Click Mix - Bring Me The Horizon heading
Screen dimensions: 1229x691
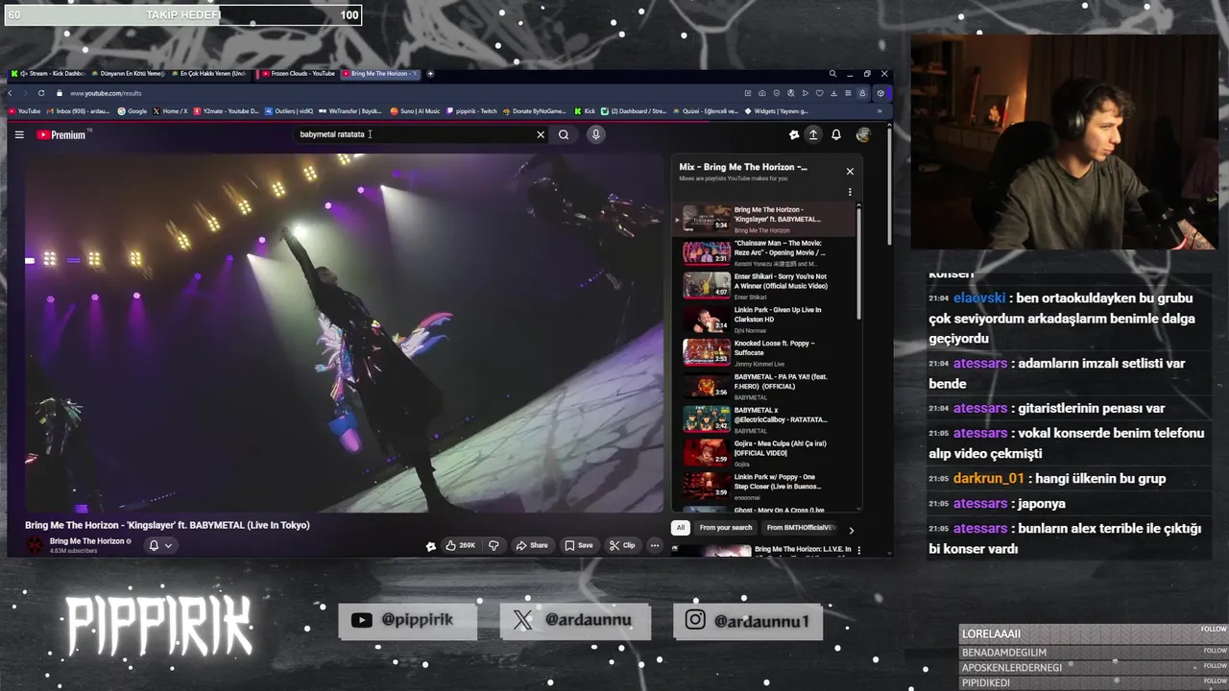pos(743,167)
